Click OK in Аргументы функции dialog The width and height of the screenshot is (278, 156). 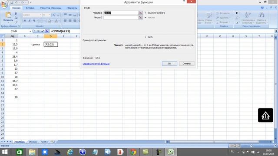click(169, 64)
